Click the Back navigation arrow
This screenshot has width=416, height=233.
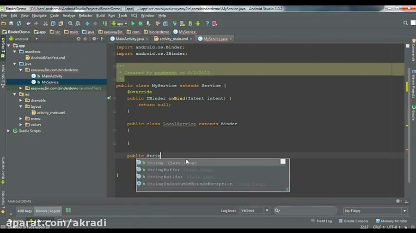point(87,23)
